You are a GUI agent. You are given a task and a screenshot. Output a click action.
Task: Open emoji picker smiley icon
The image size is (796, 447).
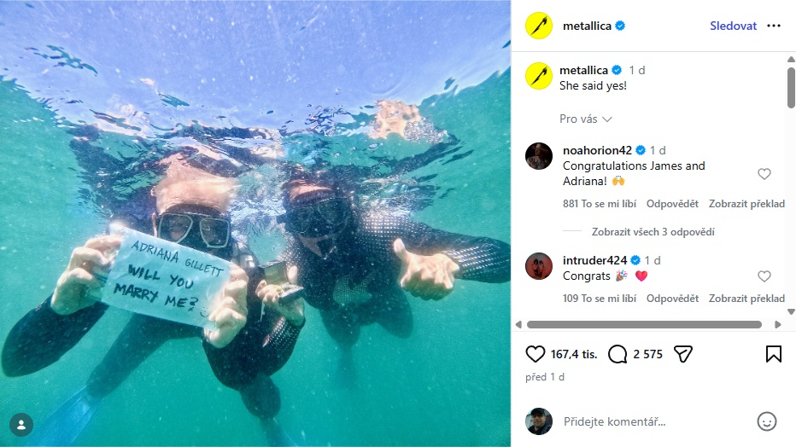767,421
